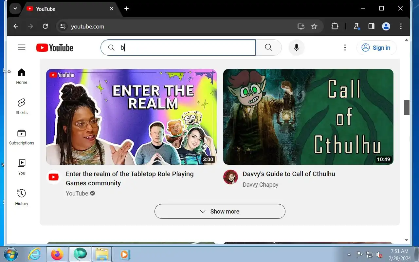Viewport: 419px width, 262px height.
Task: Open the file explorer taskbar icon
Action: point(102,254)
